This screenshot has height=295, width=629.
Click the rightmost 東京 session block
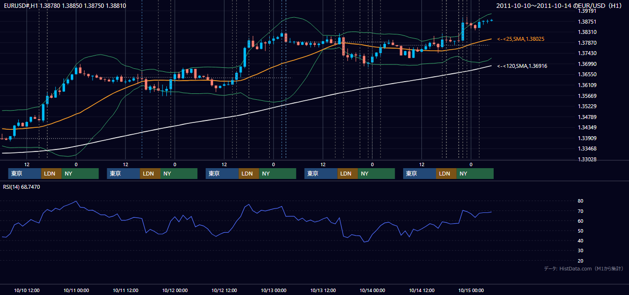point(419,174)
